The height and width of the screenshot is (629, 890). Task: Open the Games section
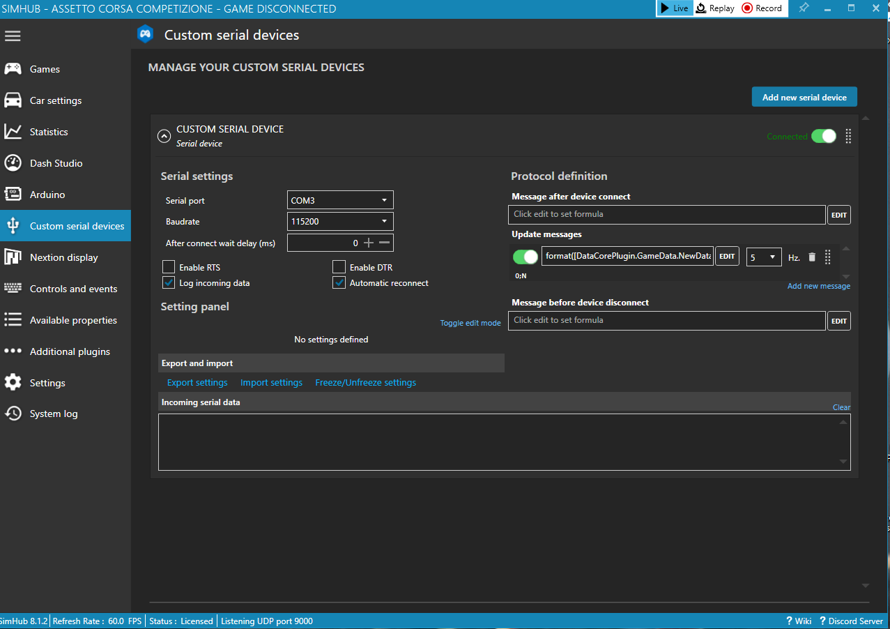point(46,68)
